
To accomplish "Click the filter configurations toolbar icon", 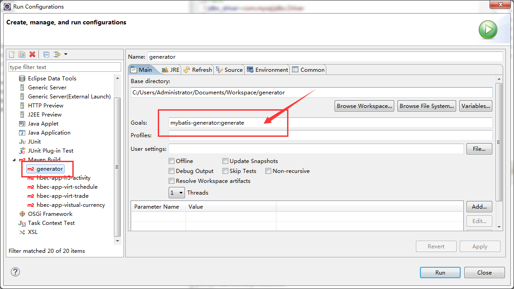I will click(x=57, y=54).
